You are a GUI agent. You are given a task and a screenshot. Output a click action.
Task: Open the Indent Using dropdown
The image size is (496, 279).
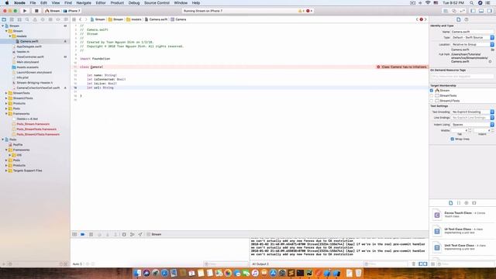[472, 125]
